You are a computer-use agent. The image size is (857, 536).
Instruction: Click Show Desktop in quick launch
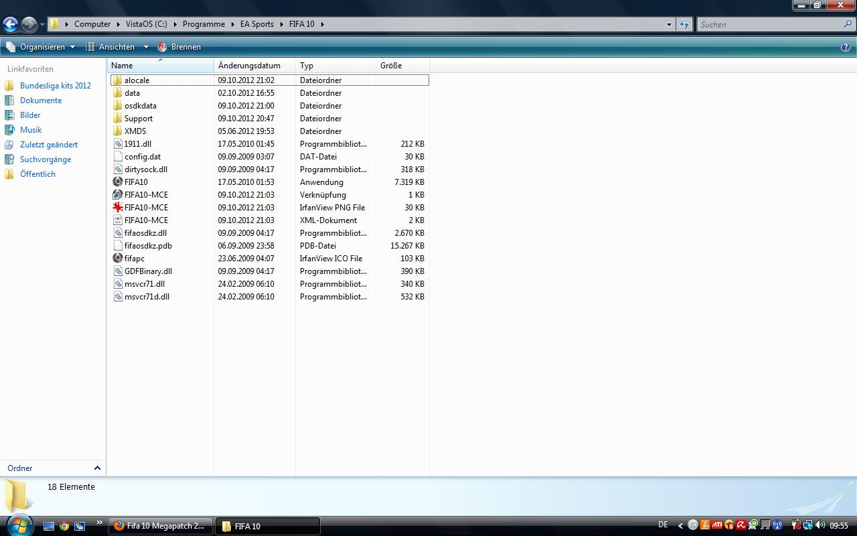tap(48, 526)
